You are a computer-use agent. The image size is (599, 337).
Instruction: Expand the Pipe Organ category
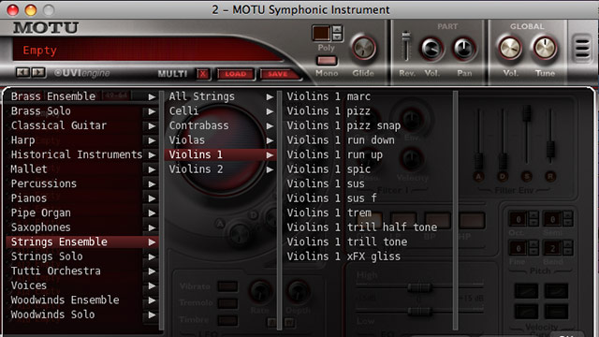click(83, 212)
